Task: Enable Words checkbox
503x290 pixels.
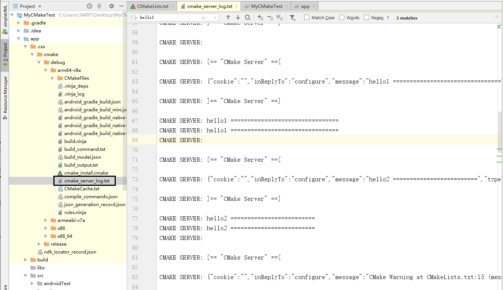Action: [342, 17]
